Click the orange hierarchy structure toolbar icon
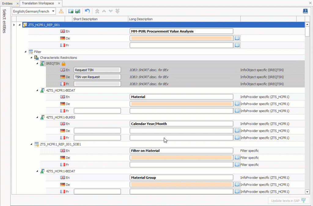 pos(61,11)
